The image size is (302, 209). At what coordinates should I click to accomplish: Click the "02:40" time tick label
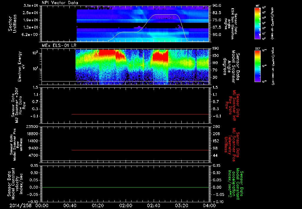pyautogui.click(x=154, y=205)
